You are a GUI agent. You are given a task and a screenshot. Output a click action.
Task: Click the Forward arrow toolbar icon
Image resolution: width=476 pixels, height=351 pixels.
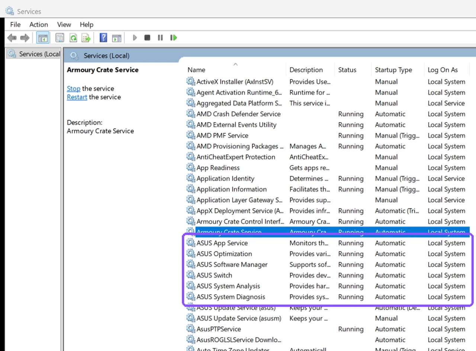(x=25, y=38)
